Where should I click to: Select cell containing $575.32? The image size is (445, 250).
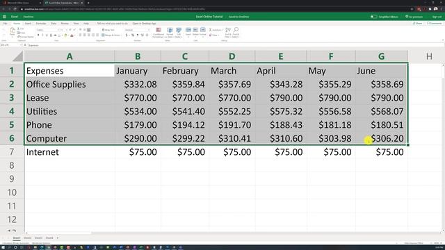(281, 111)
